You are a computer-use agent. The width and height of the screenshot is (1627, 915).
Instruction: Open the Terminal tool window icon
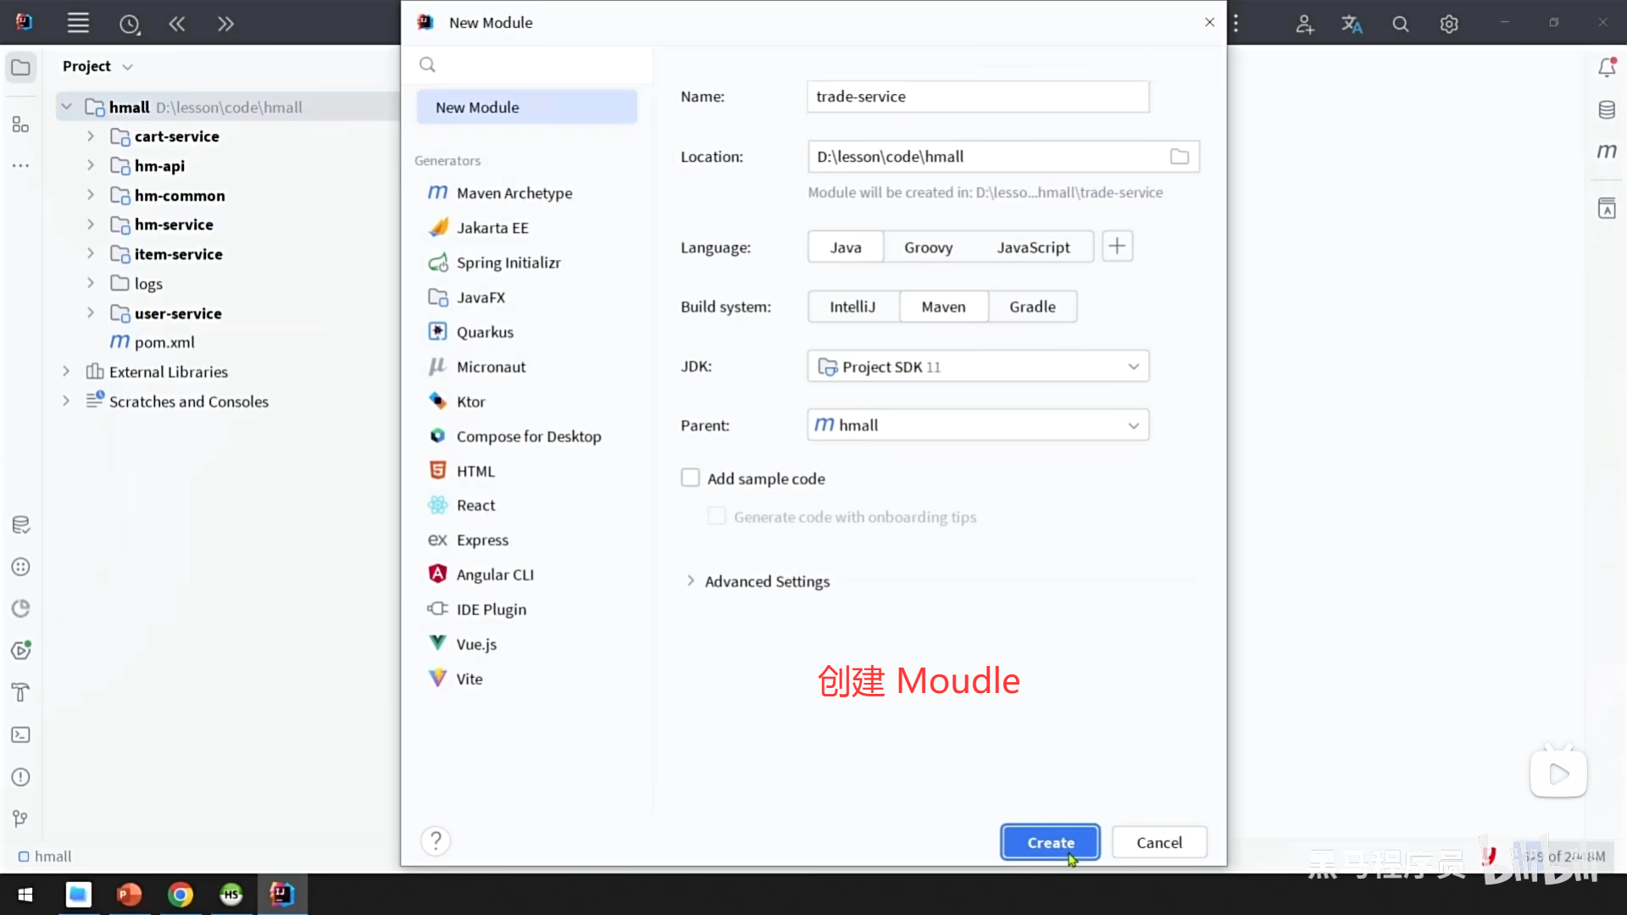[21, 735]
